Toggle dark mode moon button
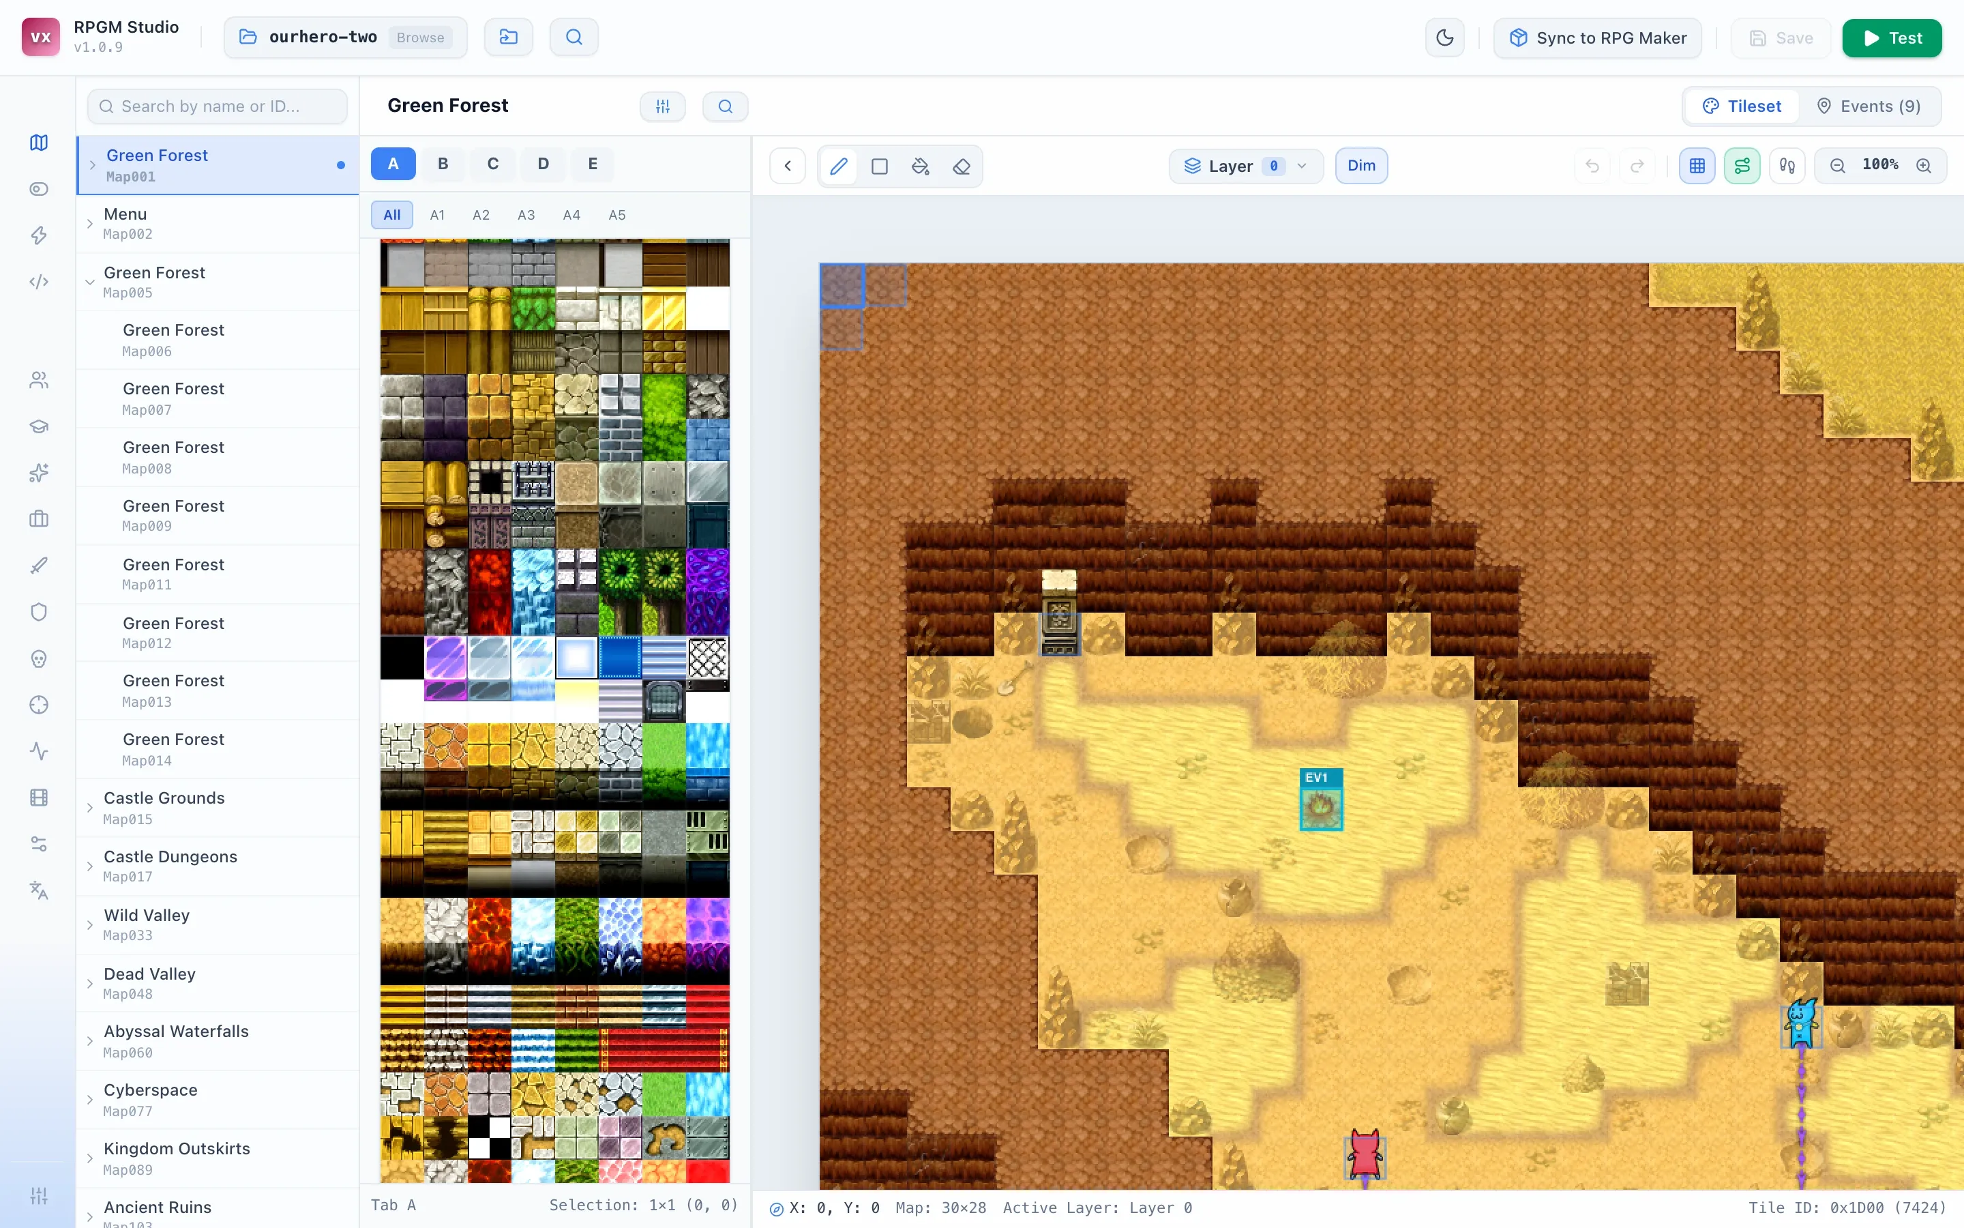This screenshot has width=1964, height=1228. pyautogui.click(x=1444, y=38)
